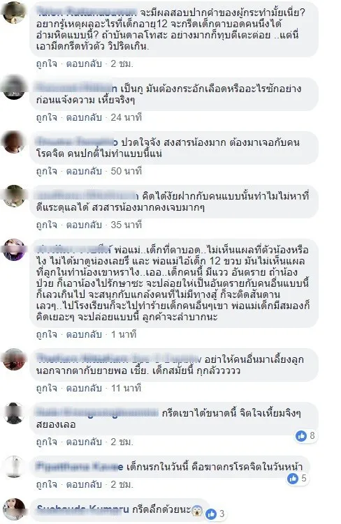Click the like reaction icon showing 3
Image resolution: width=341 pixels, height=524 pixels.
[x=211, y=514]
